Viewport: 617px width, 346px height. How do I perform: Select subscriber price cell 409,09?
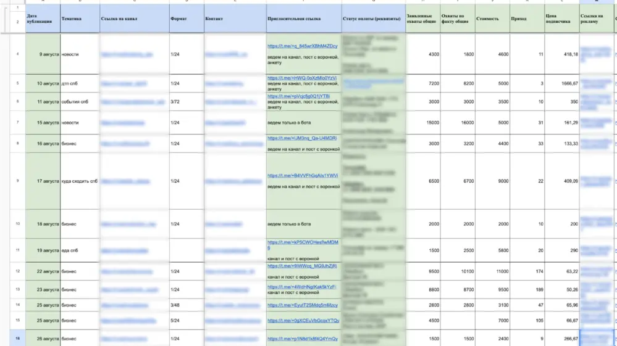562,181
